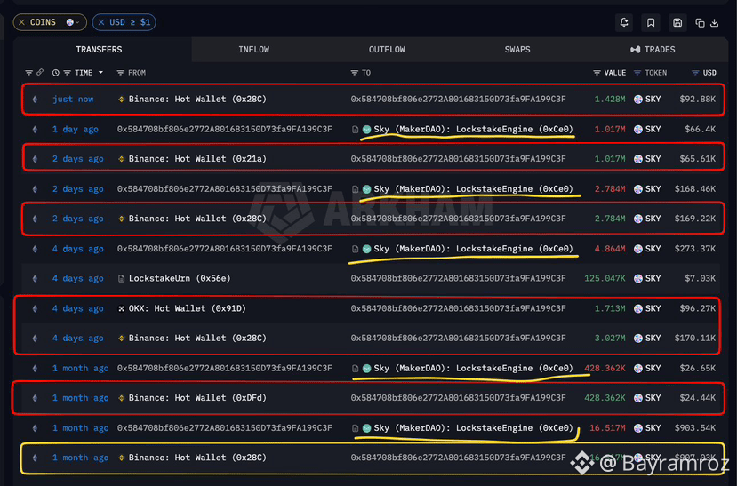Click the 16.517M value in the $903.54K row
Screen dimensions: 737x486
point(607,427)
